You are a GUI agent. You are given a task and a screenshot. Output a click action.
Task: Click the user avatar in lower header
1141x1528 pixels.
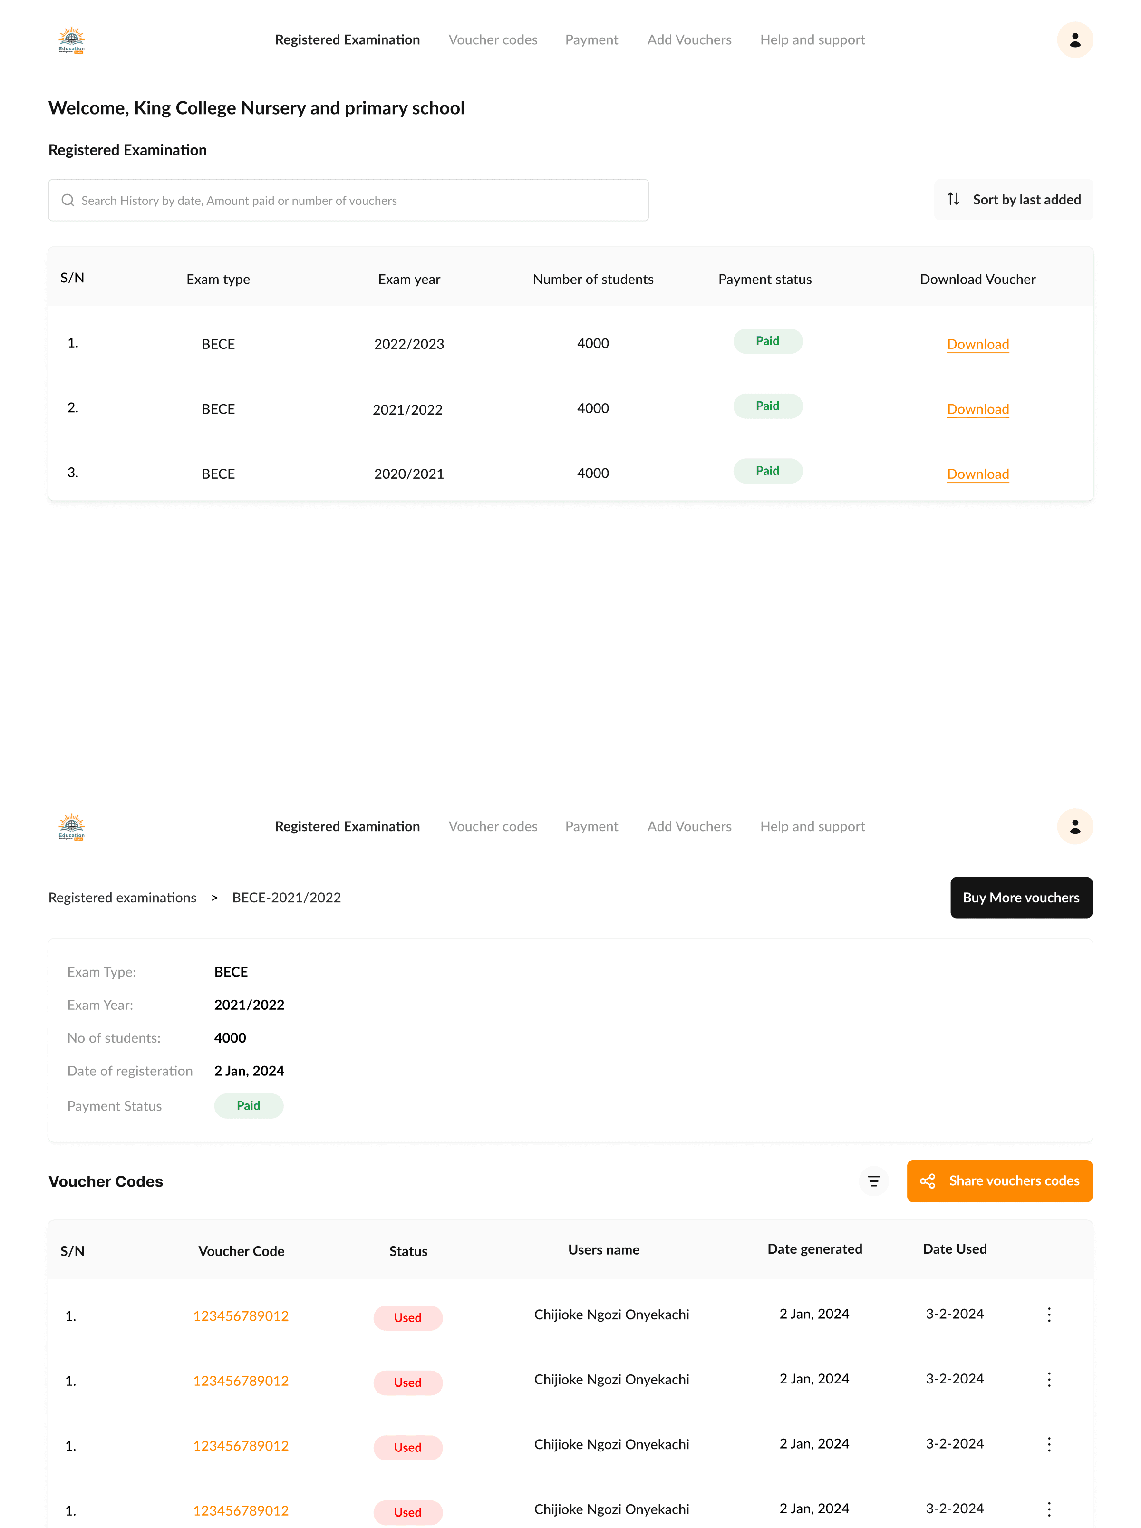point(1074,826)
